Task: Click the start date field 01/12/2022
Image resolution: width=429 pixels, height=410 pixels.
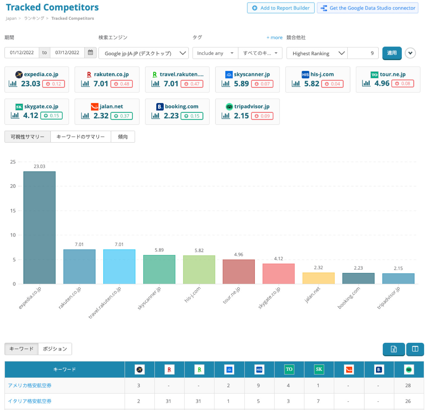Action: [x=22, y=52]
